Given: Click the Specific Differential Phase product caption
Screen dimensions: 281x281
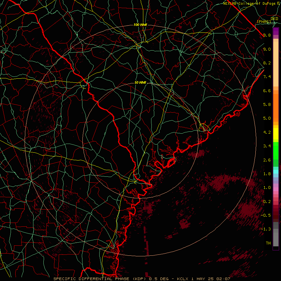Looking at the screenshot, I should pyautogui.click(x=142, y=279).
